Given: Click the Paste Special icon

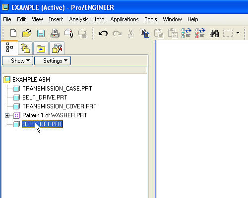Looking at the screenshot, I should (173, 33).
